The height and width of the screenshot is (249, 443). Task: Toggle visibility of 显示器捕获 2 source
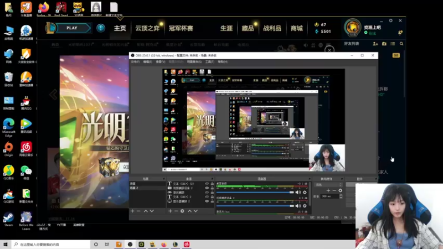click(207, 201)
